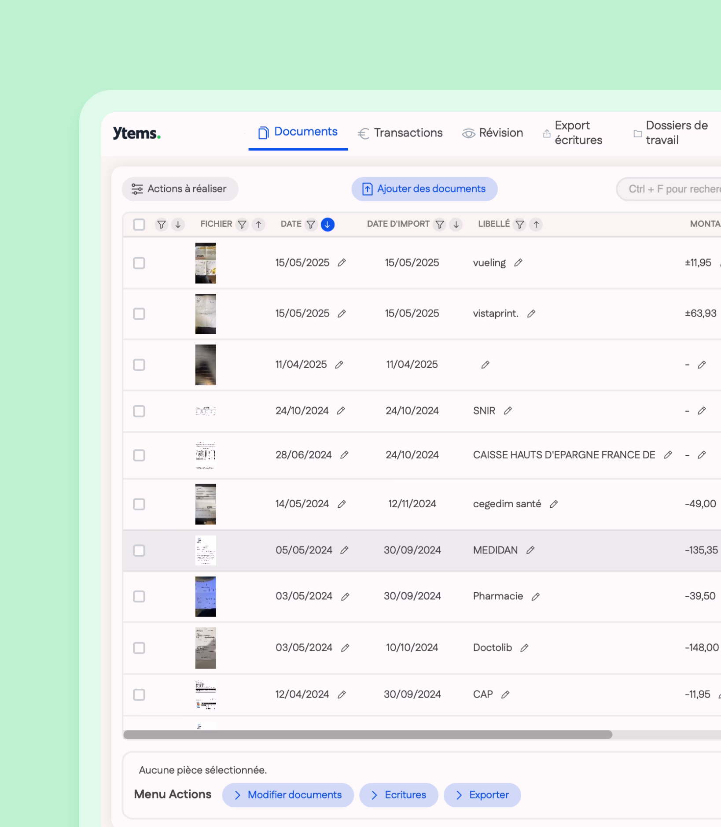Tick the MEDIDAN row checkbox
This screenshot has width=721, height=827.
[139, 550]
